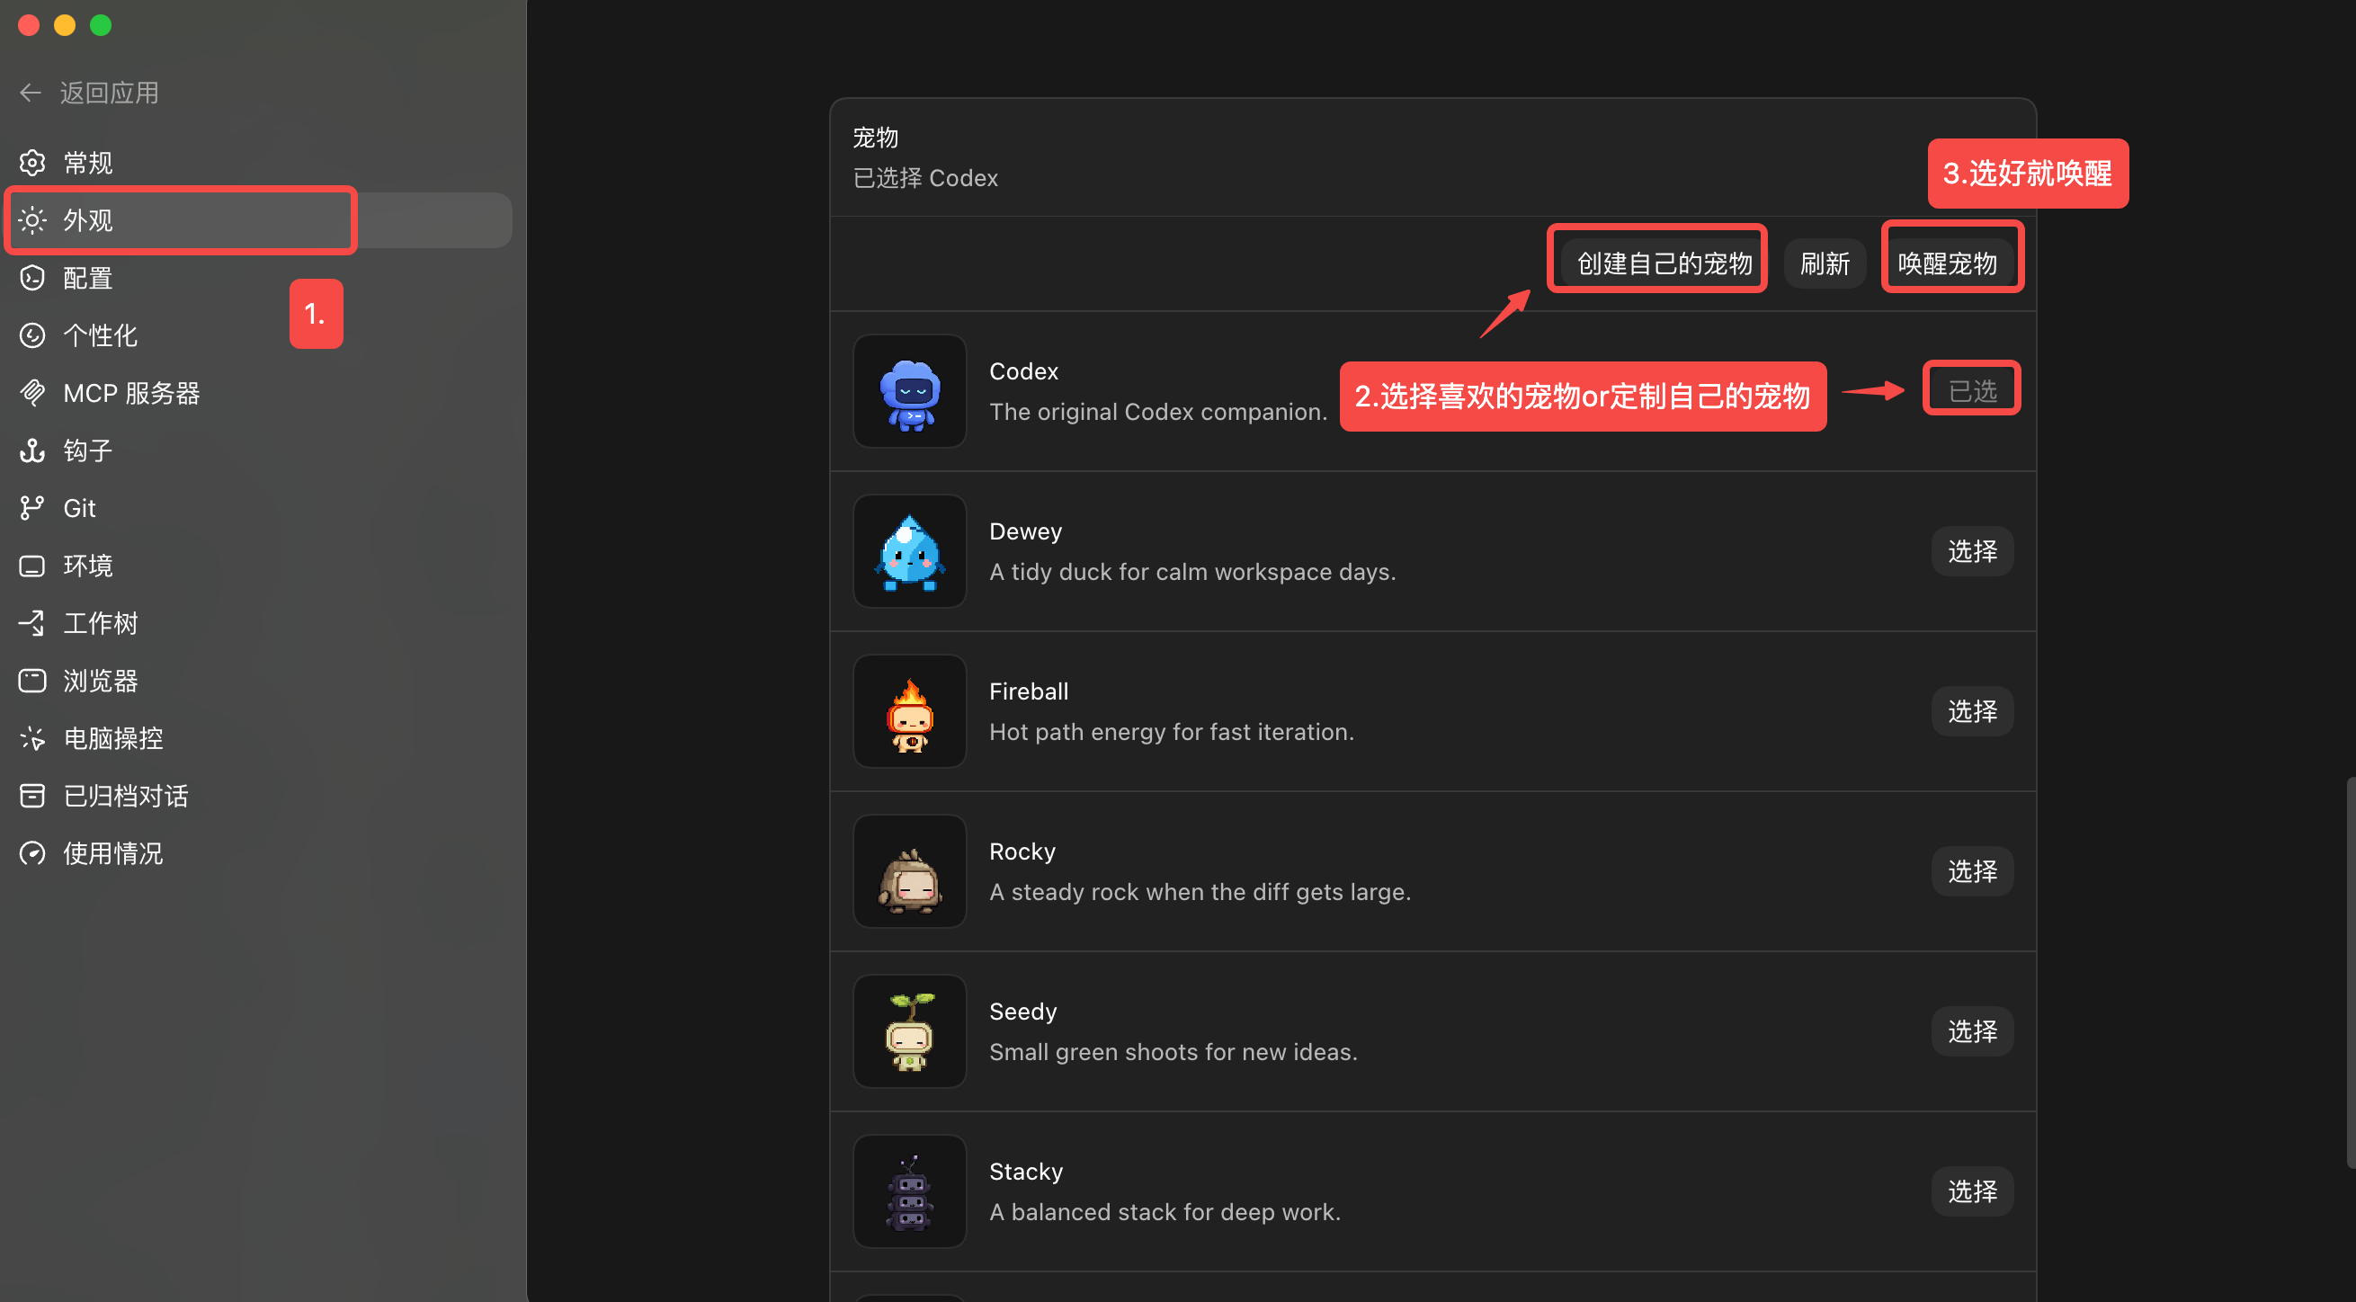Select the Dewey pet
This screenshot has width=2356, height=1302.
pyautogui.click(x=1972, y=551)
